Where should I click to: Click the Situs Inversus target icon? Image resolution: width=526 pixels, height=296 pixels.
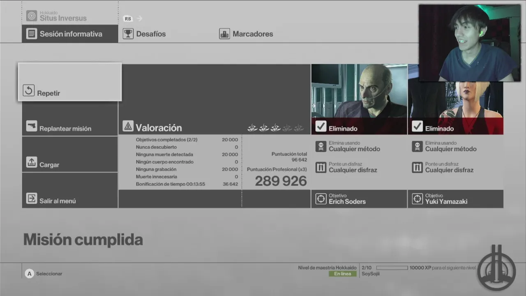click(32, 16)
